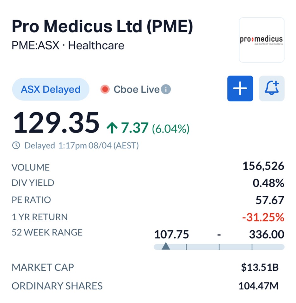The width and height of the screenshot is (296, 303).
Task: Click the bell alert icon
Action: point(271,89)
